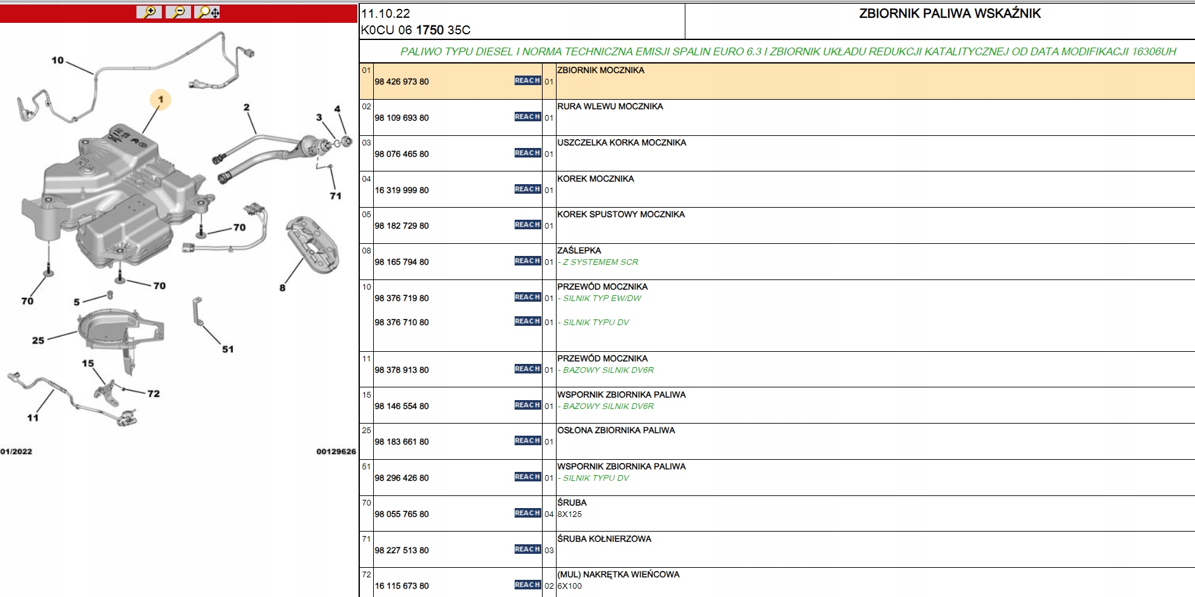This screenshot has height=597, width=1195.
Task: Select callout 2 for the filler pipe in the diagram
Action: tap(246, 108)
